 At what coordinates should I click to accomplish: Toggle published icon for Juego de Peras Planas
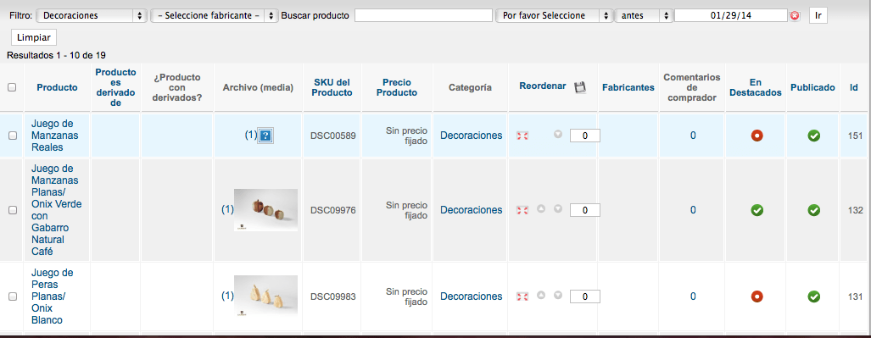pos(814,296)
